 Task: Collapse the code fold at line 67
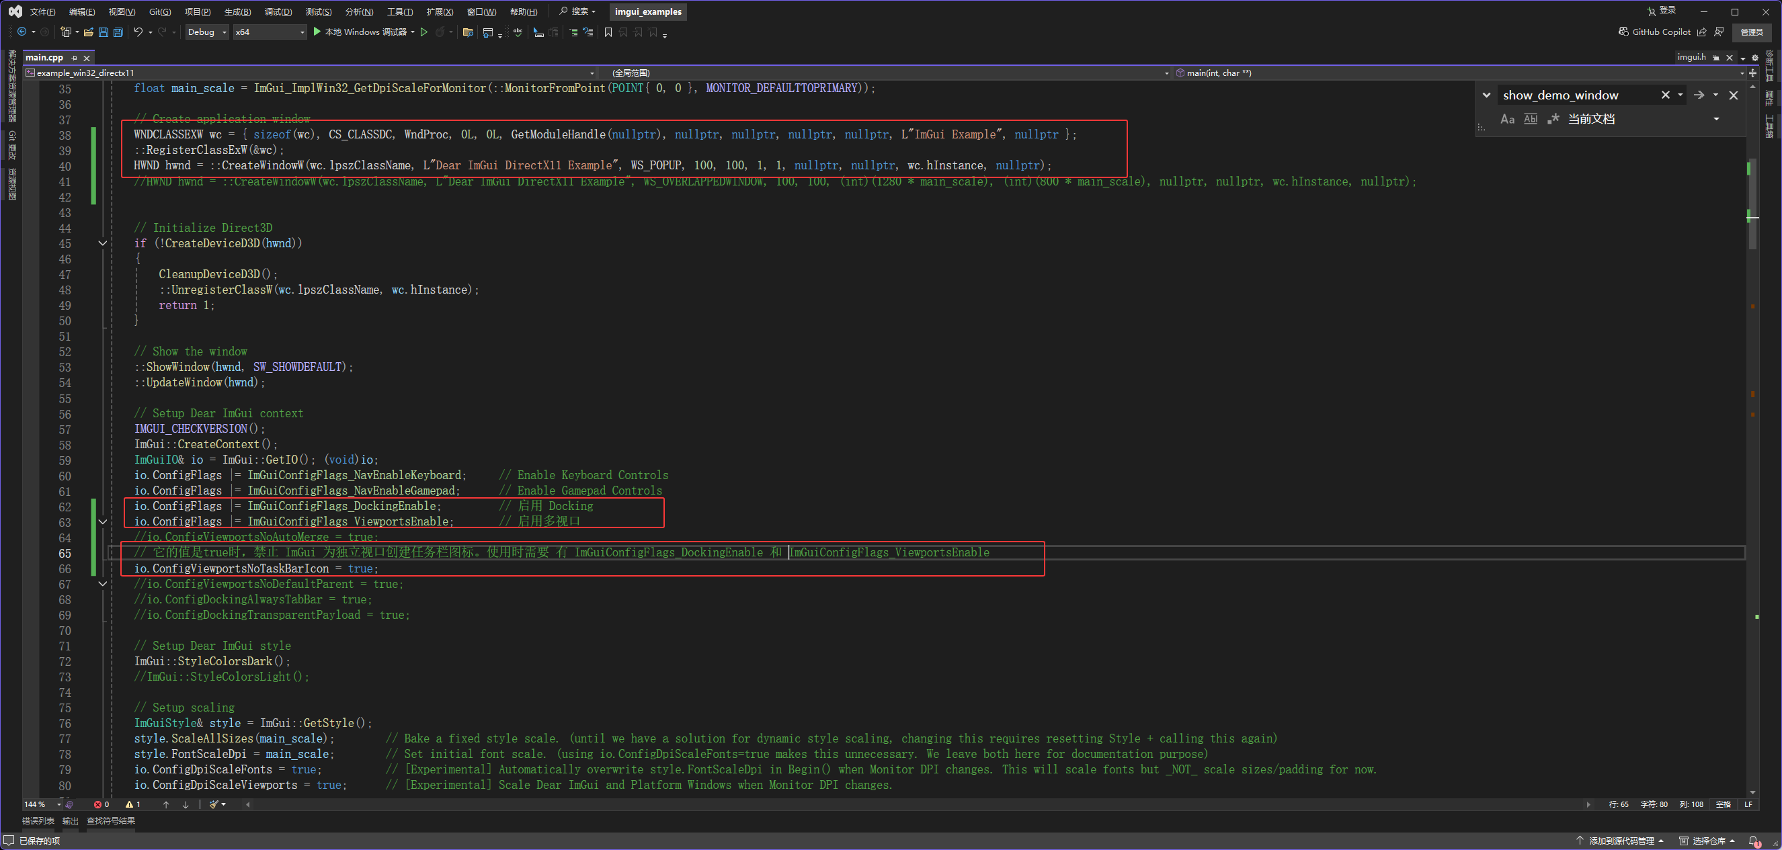pos(102,585)
